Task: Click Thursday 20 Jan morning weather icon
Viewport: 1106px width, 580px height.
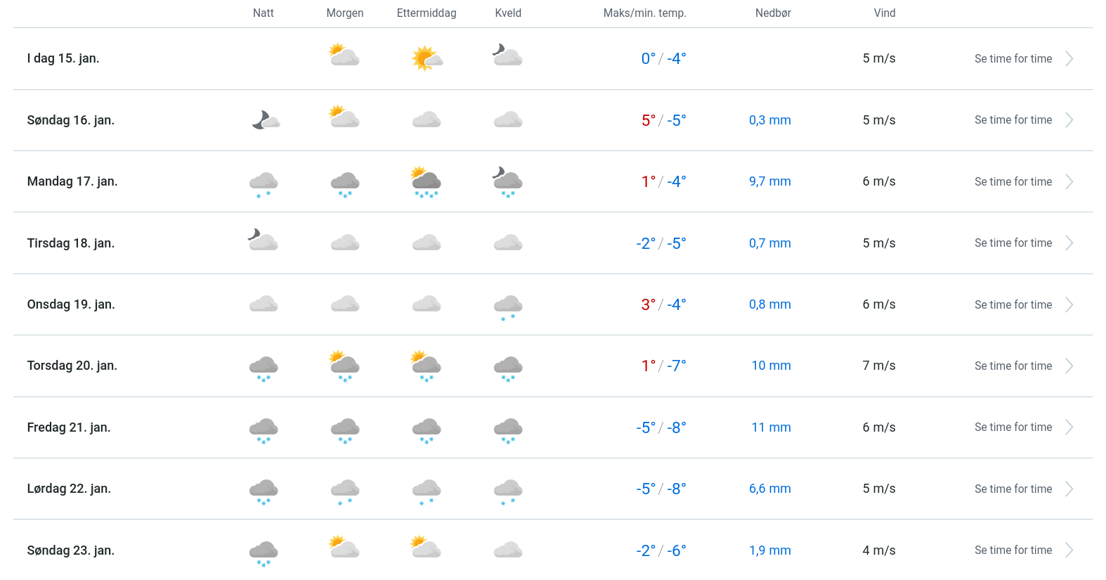Action: [344, 366]
